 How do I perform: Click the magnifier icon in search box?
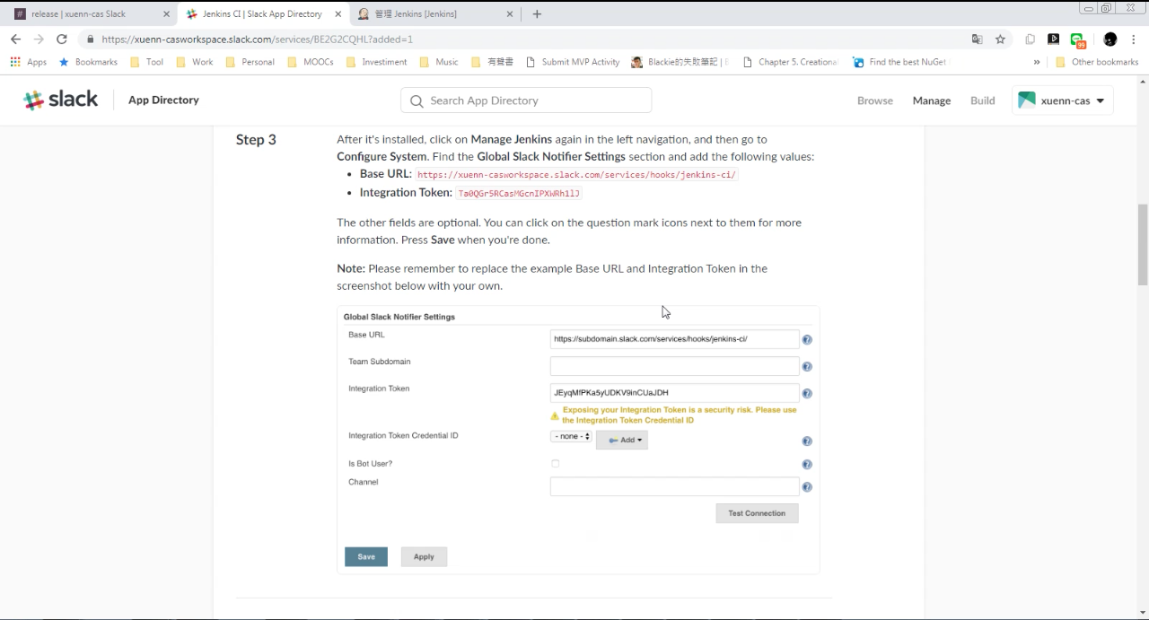[417, 100]
